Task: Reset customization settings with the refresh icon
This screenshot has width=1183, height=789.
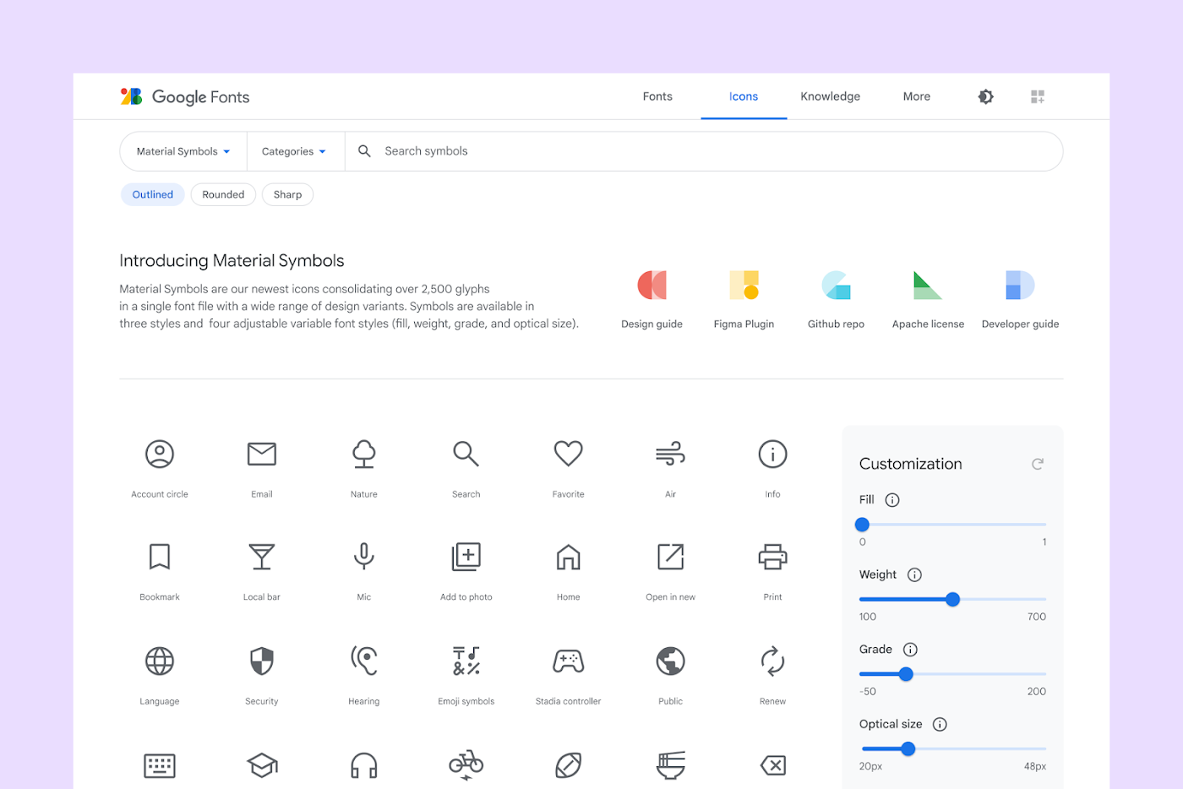Action: pos(1038,463)
